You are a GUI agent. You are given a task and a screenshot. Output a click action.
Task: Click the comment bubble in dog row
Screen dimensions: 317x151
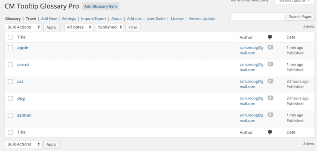pyautogui.click(x=270, y=98)
